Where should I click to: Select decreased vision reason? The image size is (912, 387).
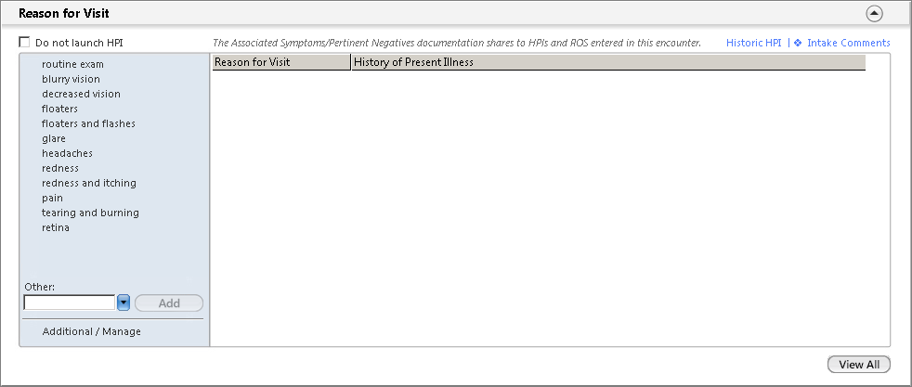tap(82, 94)
